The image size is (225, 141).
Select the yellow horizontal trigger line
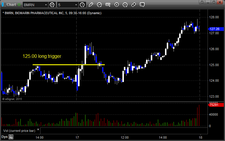[69, 65]
